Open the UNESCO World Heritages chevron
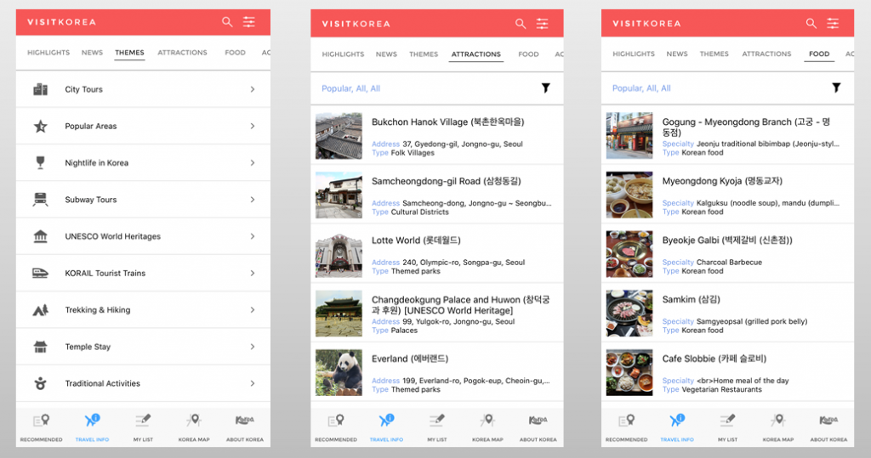The height and width of the screenshot is (458, 871). click(x=253, y=236)
